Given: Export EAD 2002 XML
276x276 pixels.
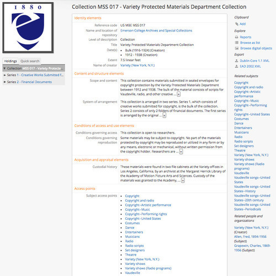Looking at the screenshot, I should coord(250,66).
